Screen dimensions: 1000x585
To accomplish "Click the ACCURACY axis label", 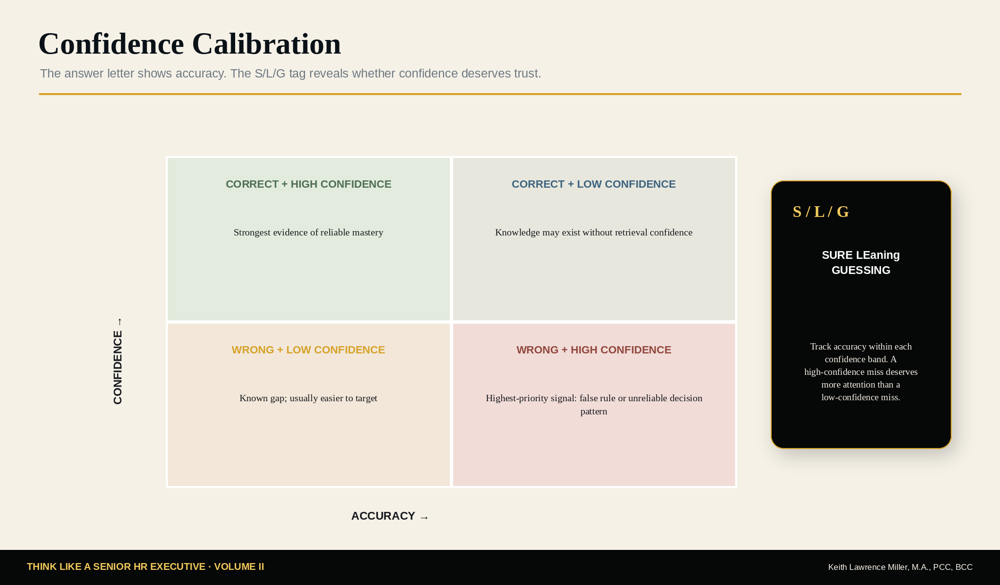I will (390, 516).
